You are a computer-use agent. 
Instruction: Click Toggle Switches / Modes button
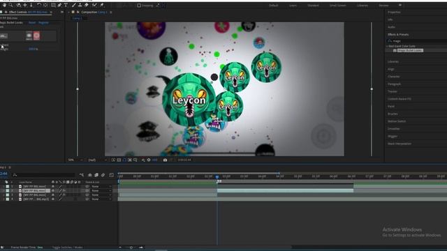pyautogui.click(x=67, y=248)
